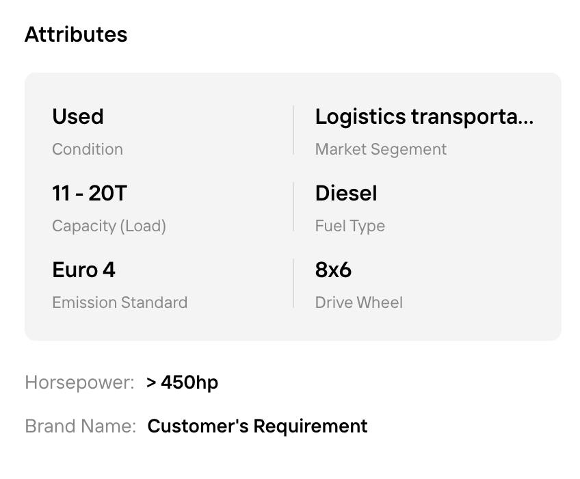Select the 11 - 20T capacity value

pos(90,193)
